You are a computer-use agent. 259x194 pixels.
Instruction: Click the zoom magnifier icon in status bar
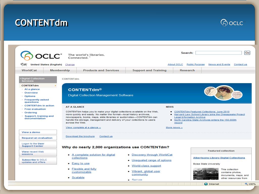246,184
